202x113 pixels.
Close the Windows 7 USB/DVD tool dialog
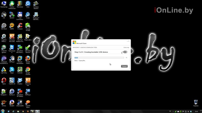coord(129,41)
